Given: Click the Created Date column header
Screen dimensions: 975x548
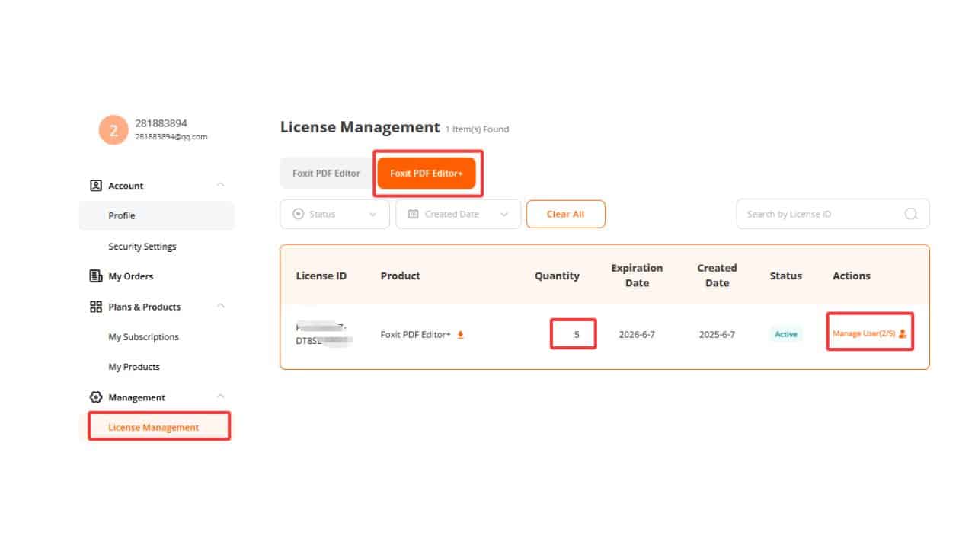Looking at the screenshot, I should (717, 276).
